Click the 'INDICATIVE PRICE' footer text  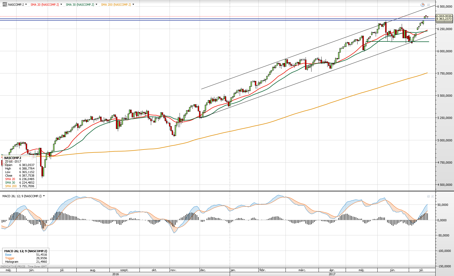(x=13, y=267)
